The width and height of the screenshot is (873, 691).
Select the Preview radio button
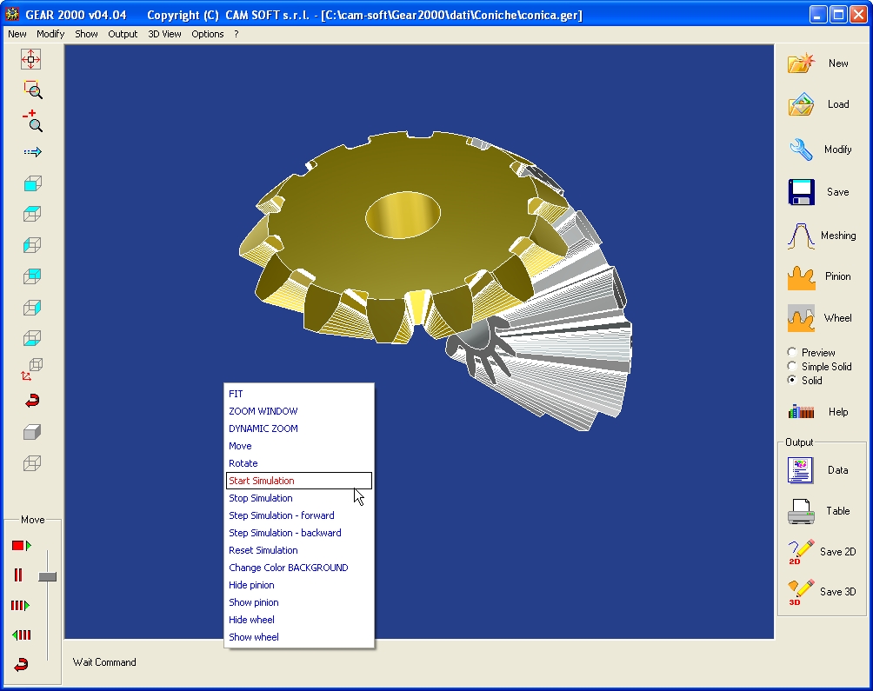[792, 353]
